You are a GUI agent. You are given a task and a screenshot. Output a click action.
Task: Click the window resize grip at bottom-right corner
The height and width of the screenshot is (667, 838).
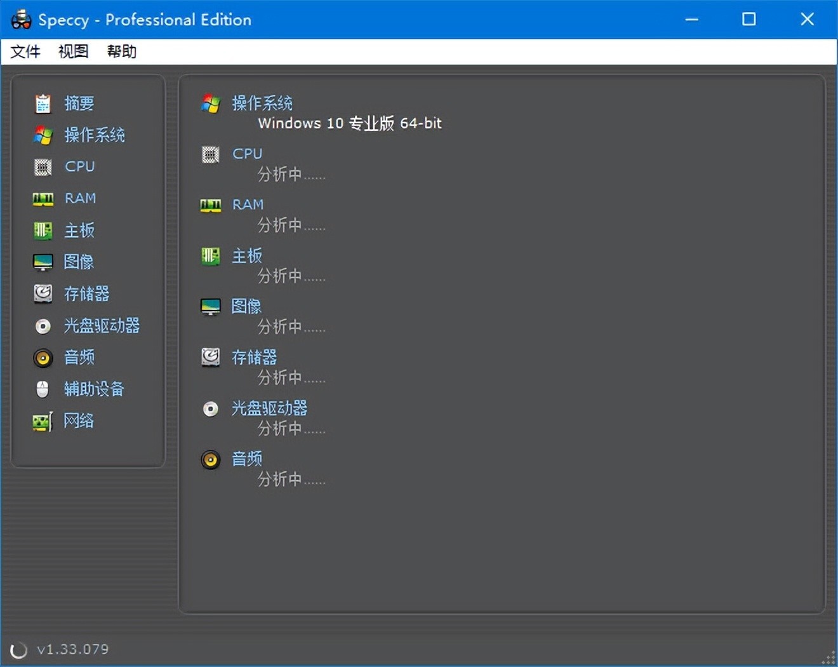829,658
